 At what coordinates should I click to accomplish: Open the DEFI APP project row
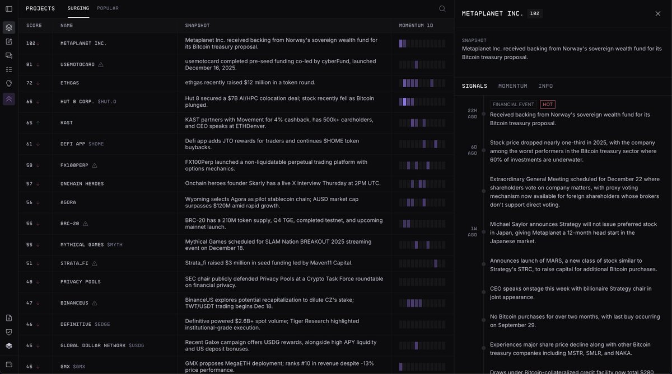point(236,144)
